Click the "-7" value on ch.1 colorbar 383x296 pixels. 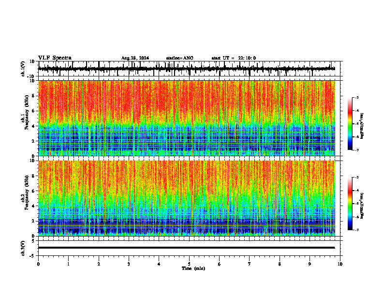(357, 150)
